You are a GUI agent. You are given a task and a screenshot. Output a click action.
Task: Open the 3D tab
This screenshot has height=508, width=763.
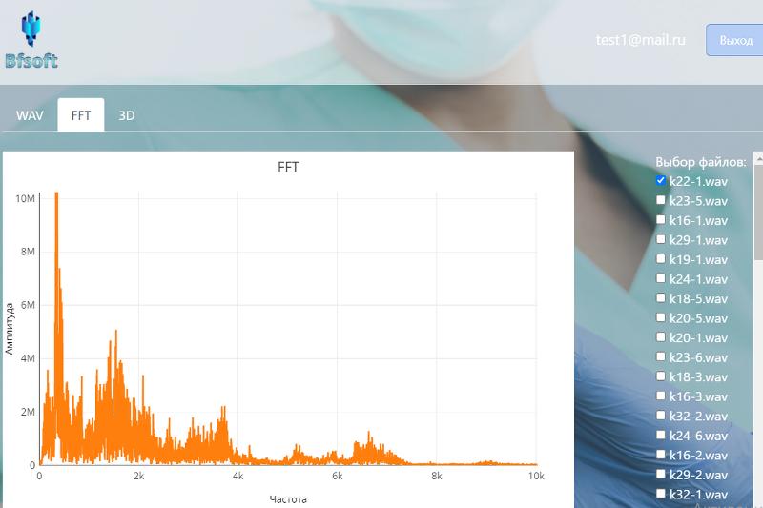tap(126, 115)
